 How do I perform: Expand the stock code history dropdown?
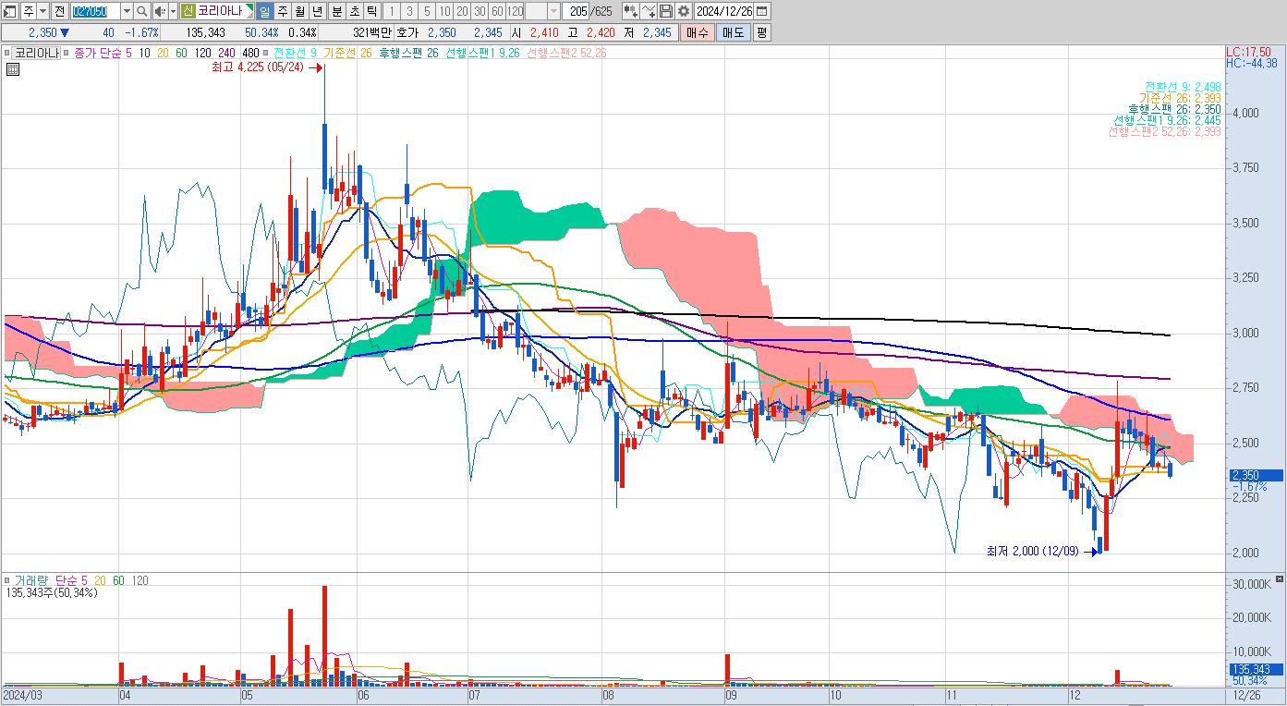click(x=127, y=11)
